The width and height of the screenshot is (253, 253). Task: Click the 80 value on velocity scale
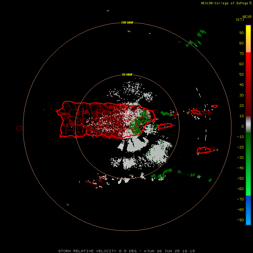pyautogui.click(x=241, y=43)
